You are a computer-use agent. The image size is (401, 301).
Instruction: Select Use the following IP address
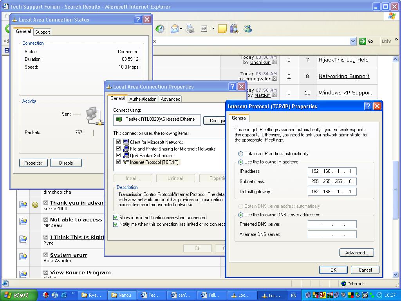click(240, 162)
